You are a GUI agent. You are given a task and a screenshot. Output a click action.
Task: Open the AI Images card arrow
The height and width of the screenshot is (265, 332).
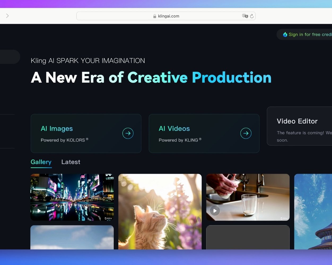click(x=128, y=133)
